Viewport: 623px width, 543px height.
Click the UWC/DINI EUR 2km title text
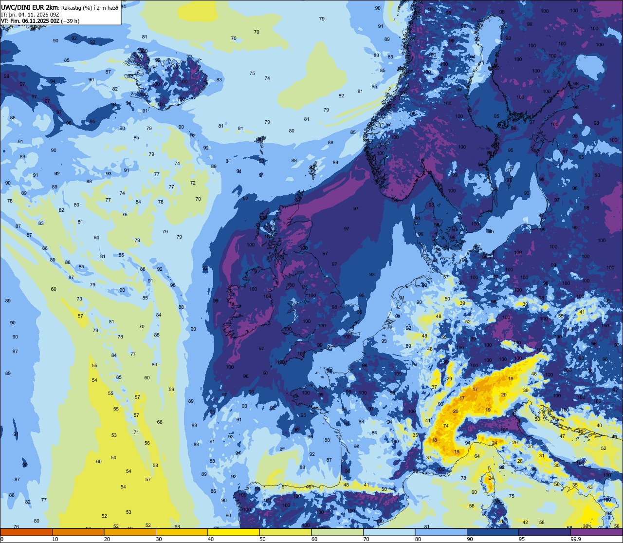[30, 7]
